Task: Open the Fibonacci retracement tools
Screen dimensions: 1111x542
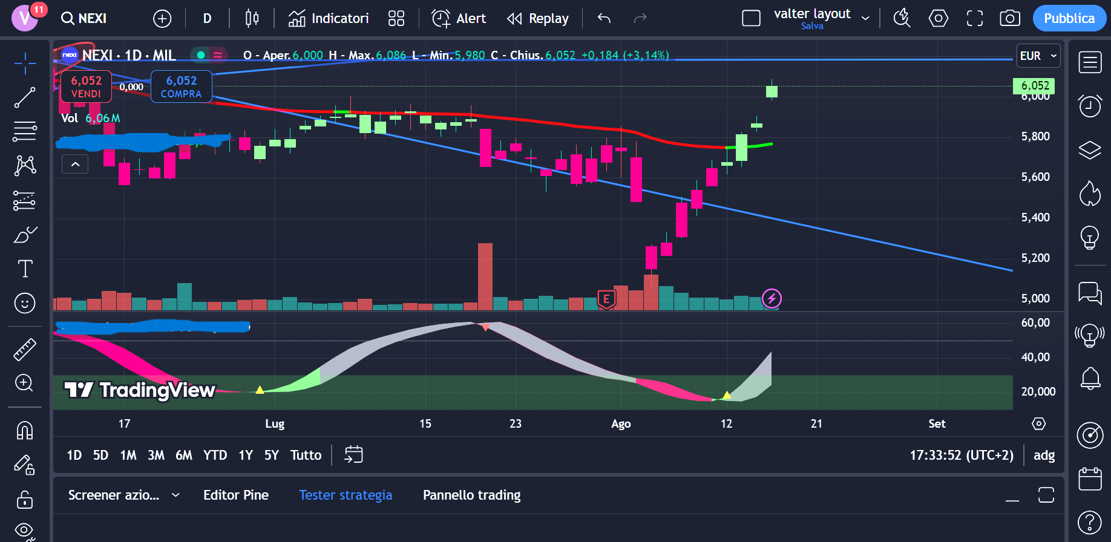Action: 25,131
